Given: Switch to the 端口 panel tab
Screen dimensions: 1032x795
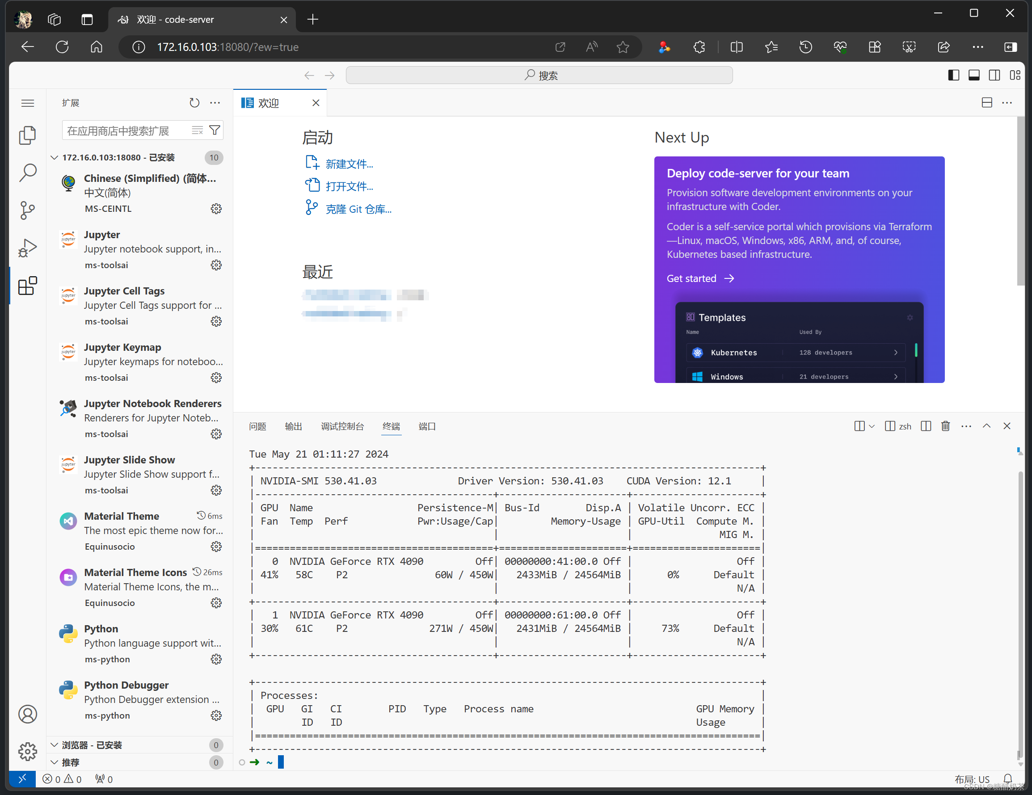Looking at the screenshot, I should tap(427, 427).
